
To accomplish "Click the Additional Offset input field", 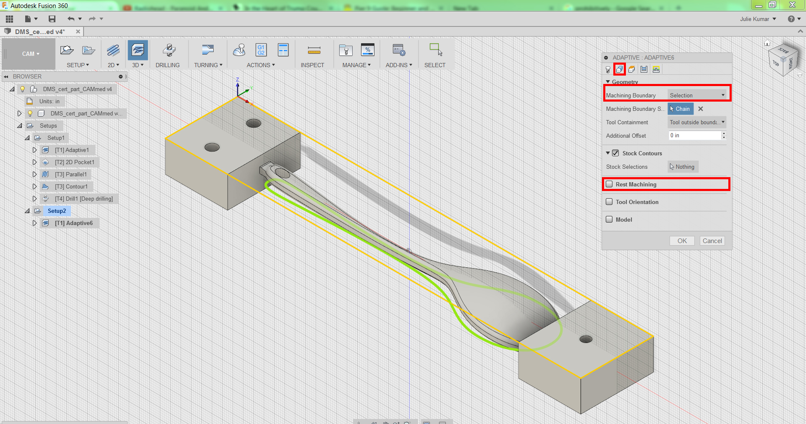I will click(695, 136).
